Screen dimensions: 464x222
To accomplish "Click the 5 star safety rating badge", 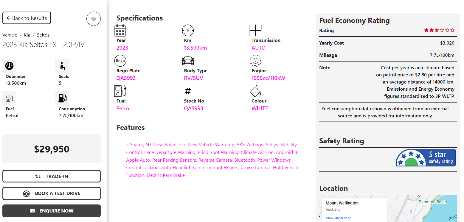I will point(426,158).
